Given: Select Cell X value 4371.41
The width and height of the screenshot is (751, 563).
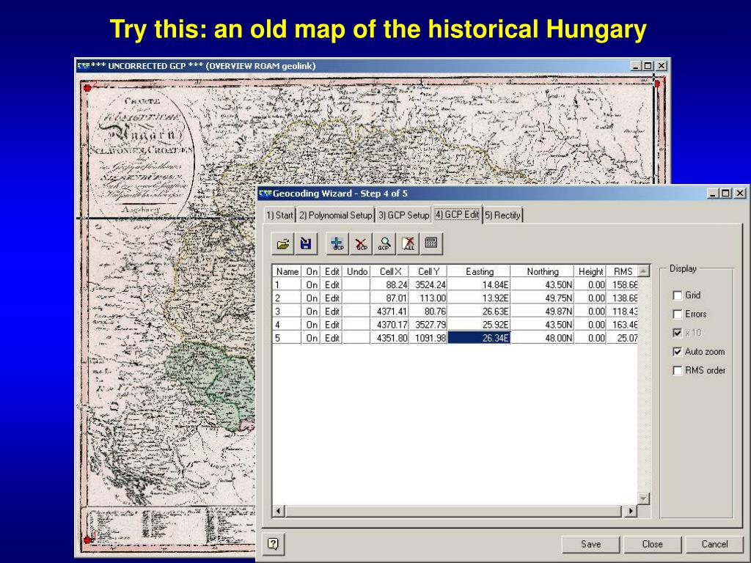Looking at the screenshot, I should coord(389,312).
